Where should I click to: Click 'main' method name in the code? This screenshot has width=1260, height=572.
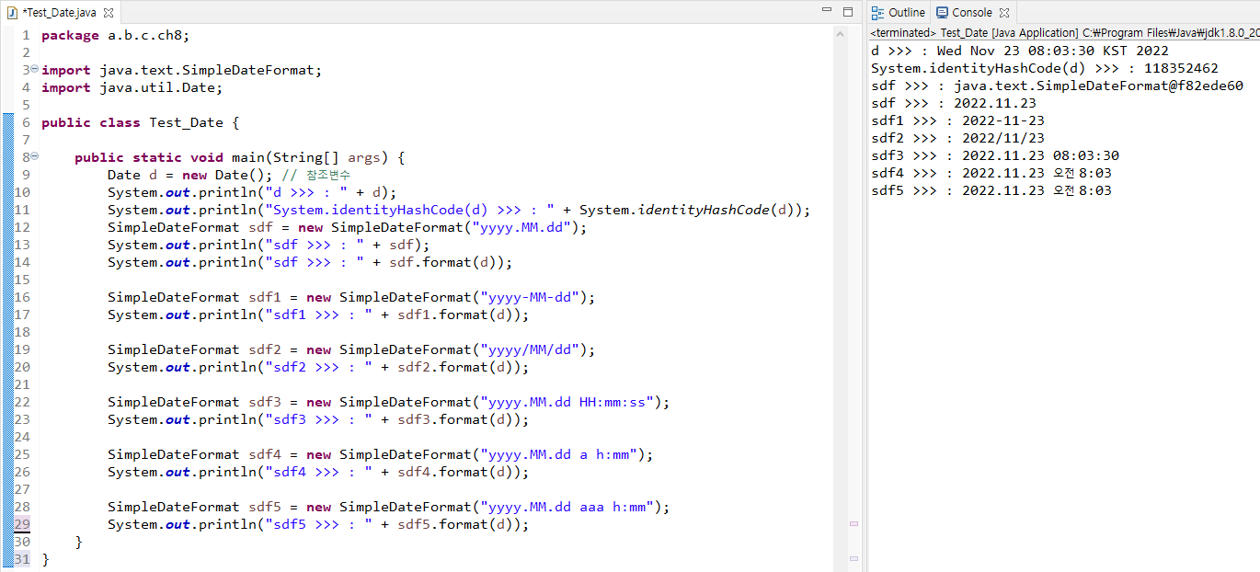pos(248,157)
